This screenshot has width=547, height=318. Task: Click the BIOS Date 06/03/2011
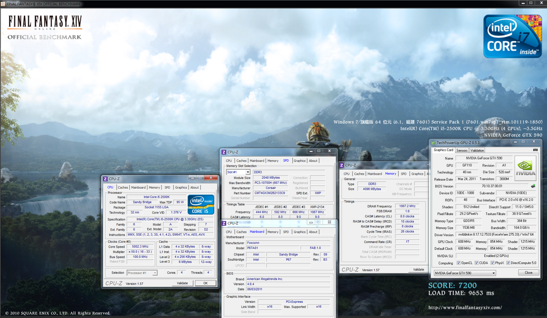[x=288, y=289]
